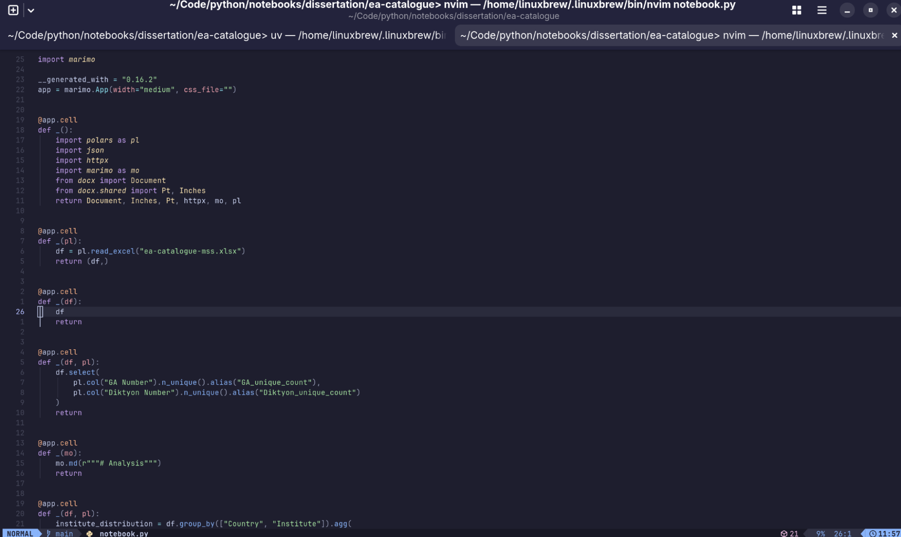Open the tab overview grid icon
Screen dimensions: 901x537
[x=796, y=10]
